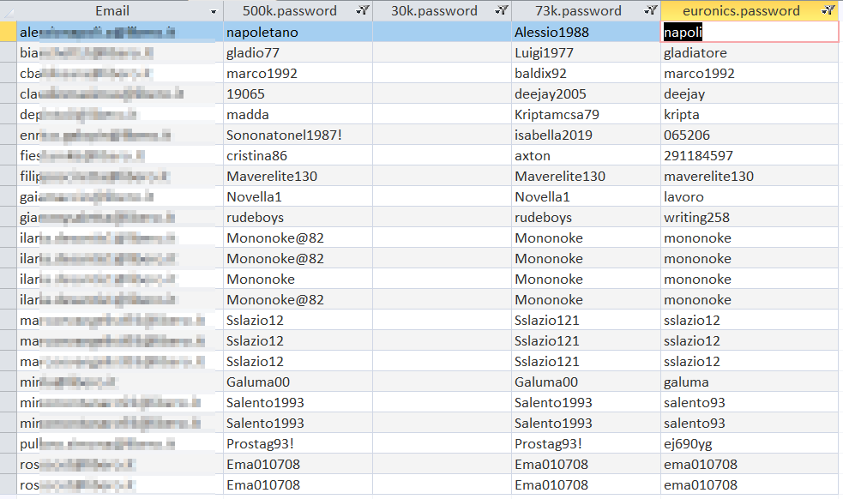Select the 'writing258' cell in euronics.password column
The height and width of the screenshot is (499, 843).
coord(749,218)
